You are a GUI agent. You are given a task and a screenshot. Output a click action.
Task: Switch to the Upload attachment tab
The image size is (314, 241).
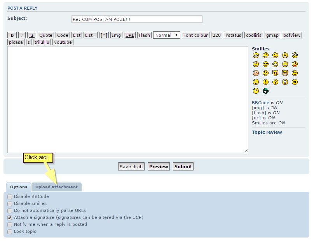tap(56, 187)
